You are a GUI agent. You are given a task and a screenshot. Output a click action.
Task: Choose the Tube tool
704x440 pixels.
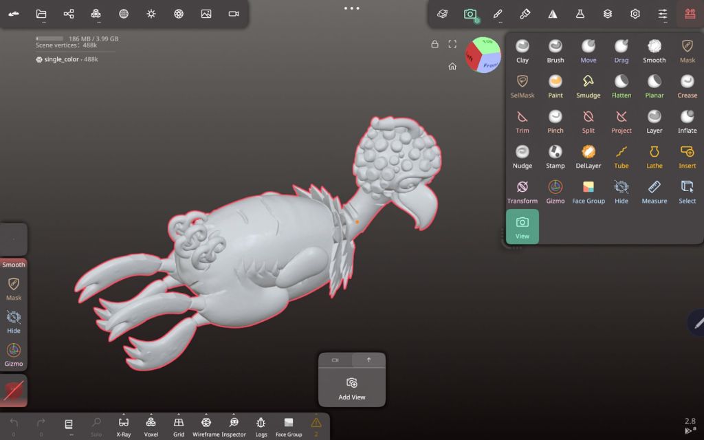pos(621,157)
